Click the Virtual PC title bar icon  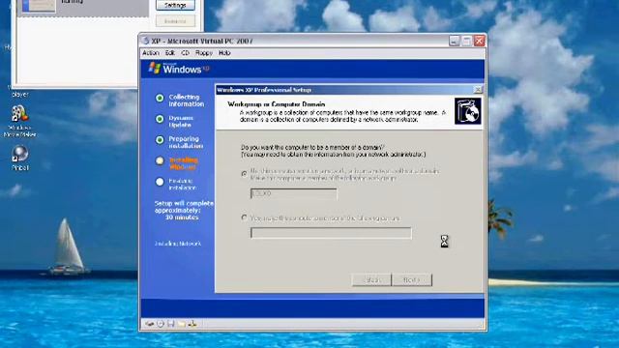[x=145, y=41]
